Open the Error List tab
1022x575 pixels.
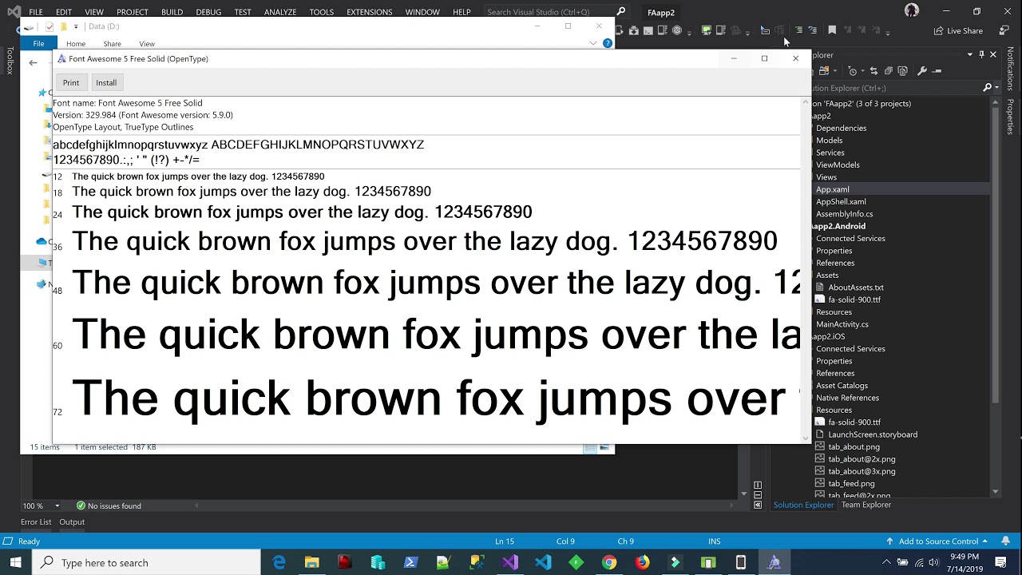tap(36, 521)
